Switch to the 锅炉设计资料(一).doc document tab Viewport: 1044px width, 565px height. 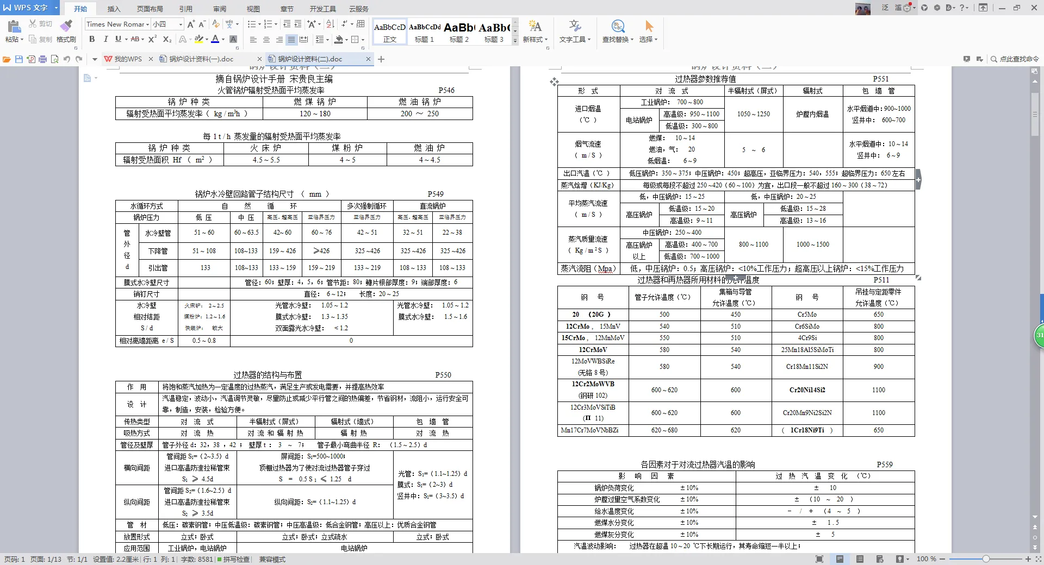201,59
